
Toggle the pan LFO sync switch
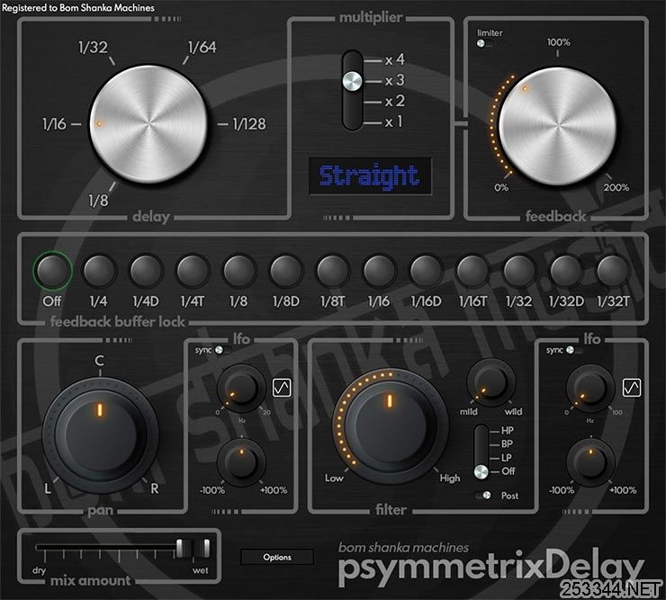pos(223,350)
